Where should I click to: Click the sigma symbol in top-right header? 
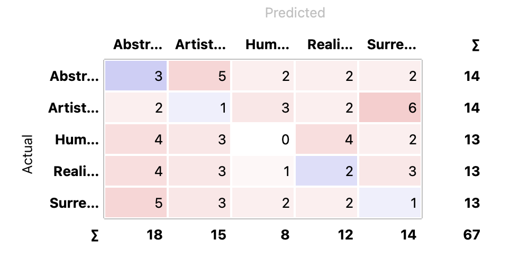[x=476, y=45]
